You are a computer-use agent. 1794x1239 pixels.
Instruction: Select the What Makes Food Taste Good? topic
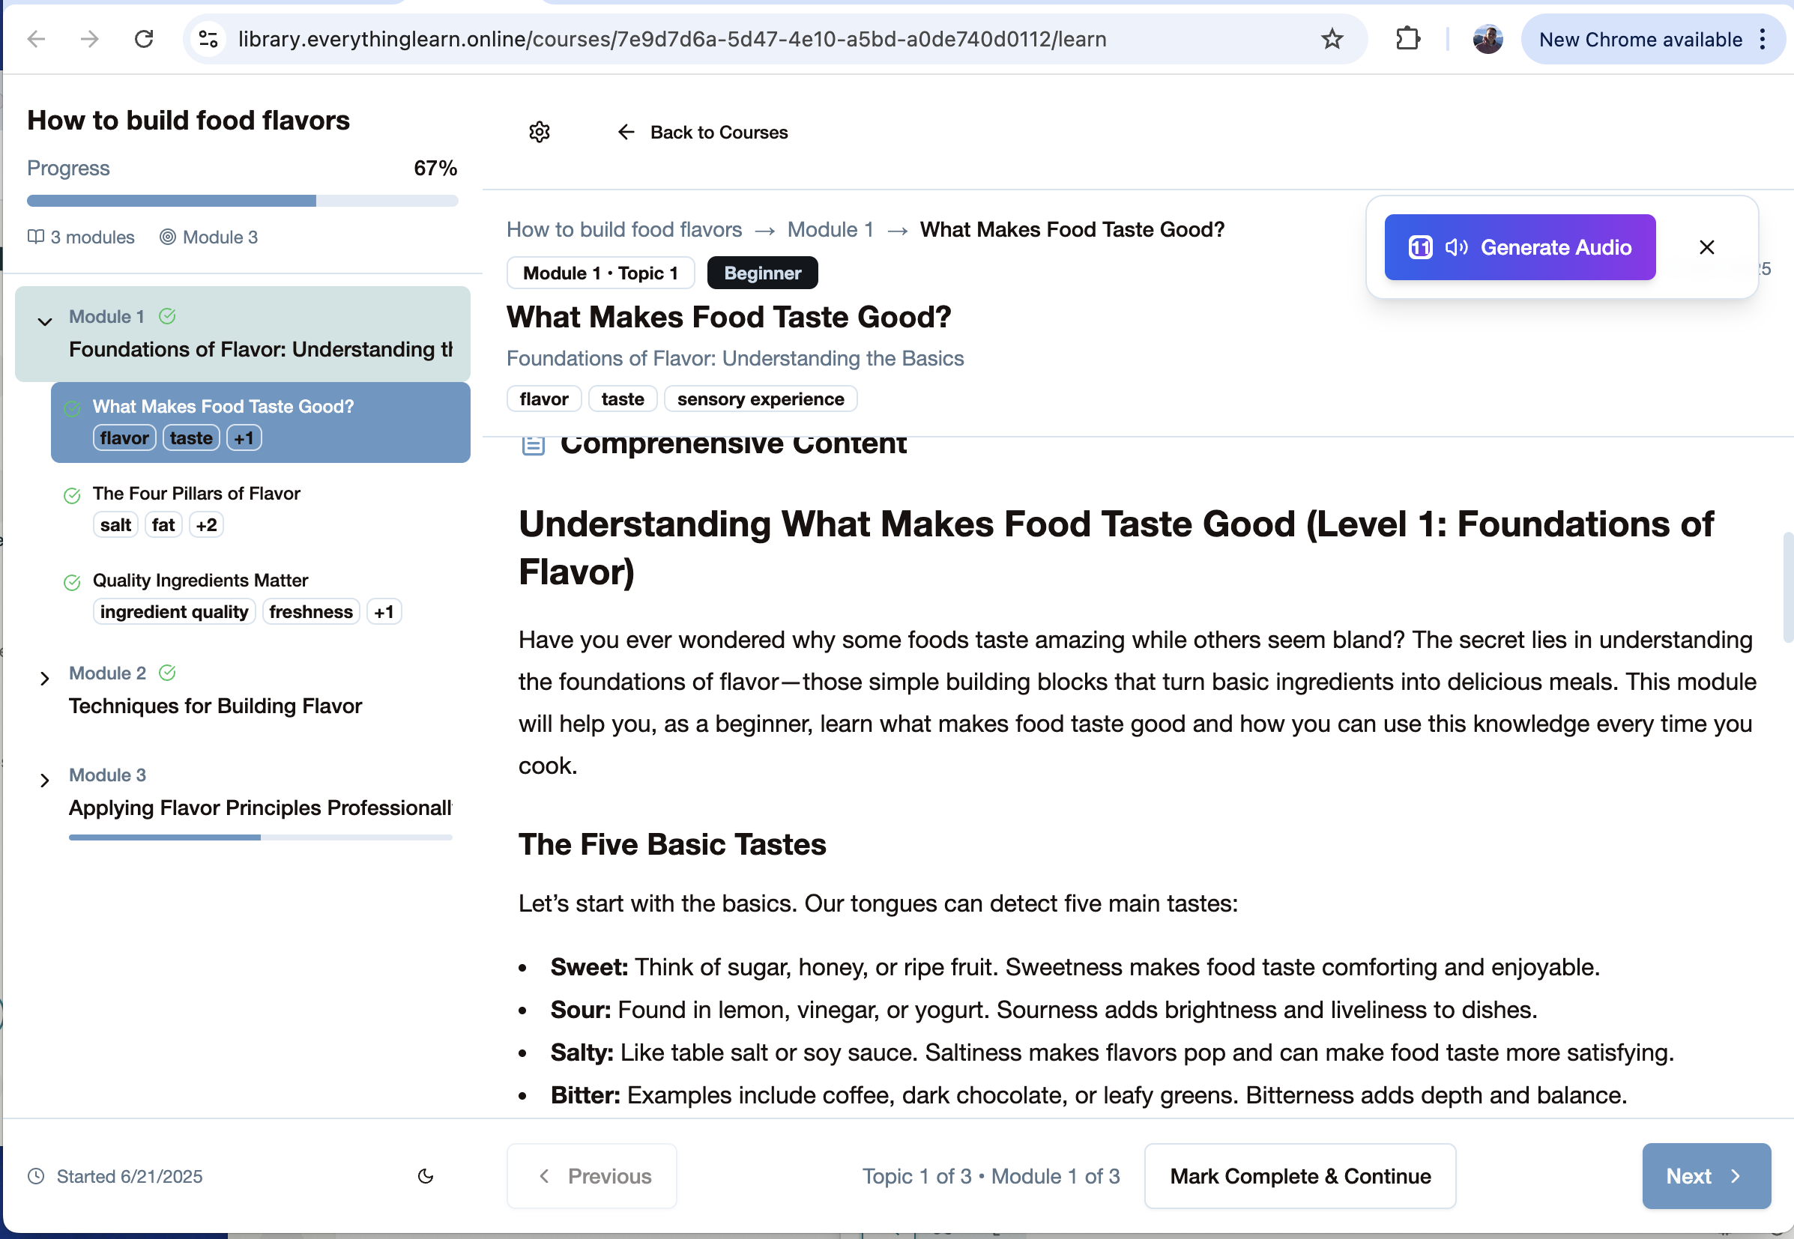(x=223, y=407)
